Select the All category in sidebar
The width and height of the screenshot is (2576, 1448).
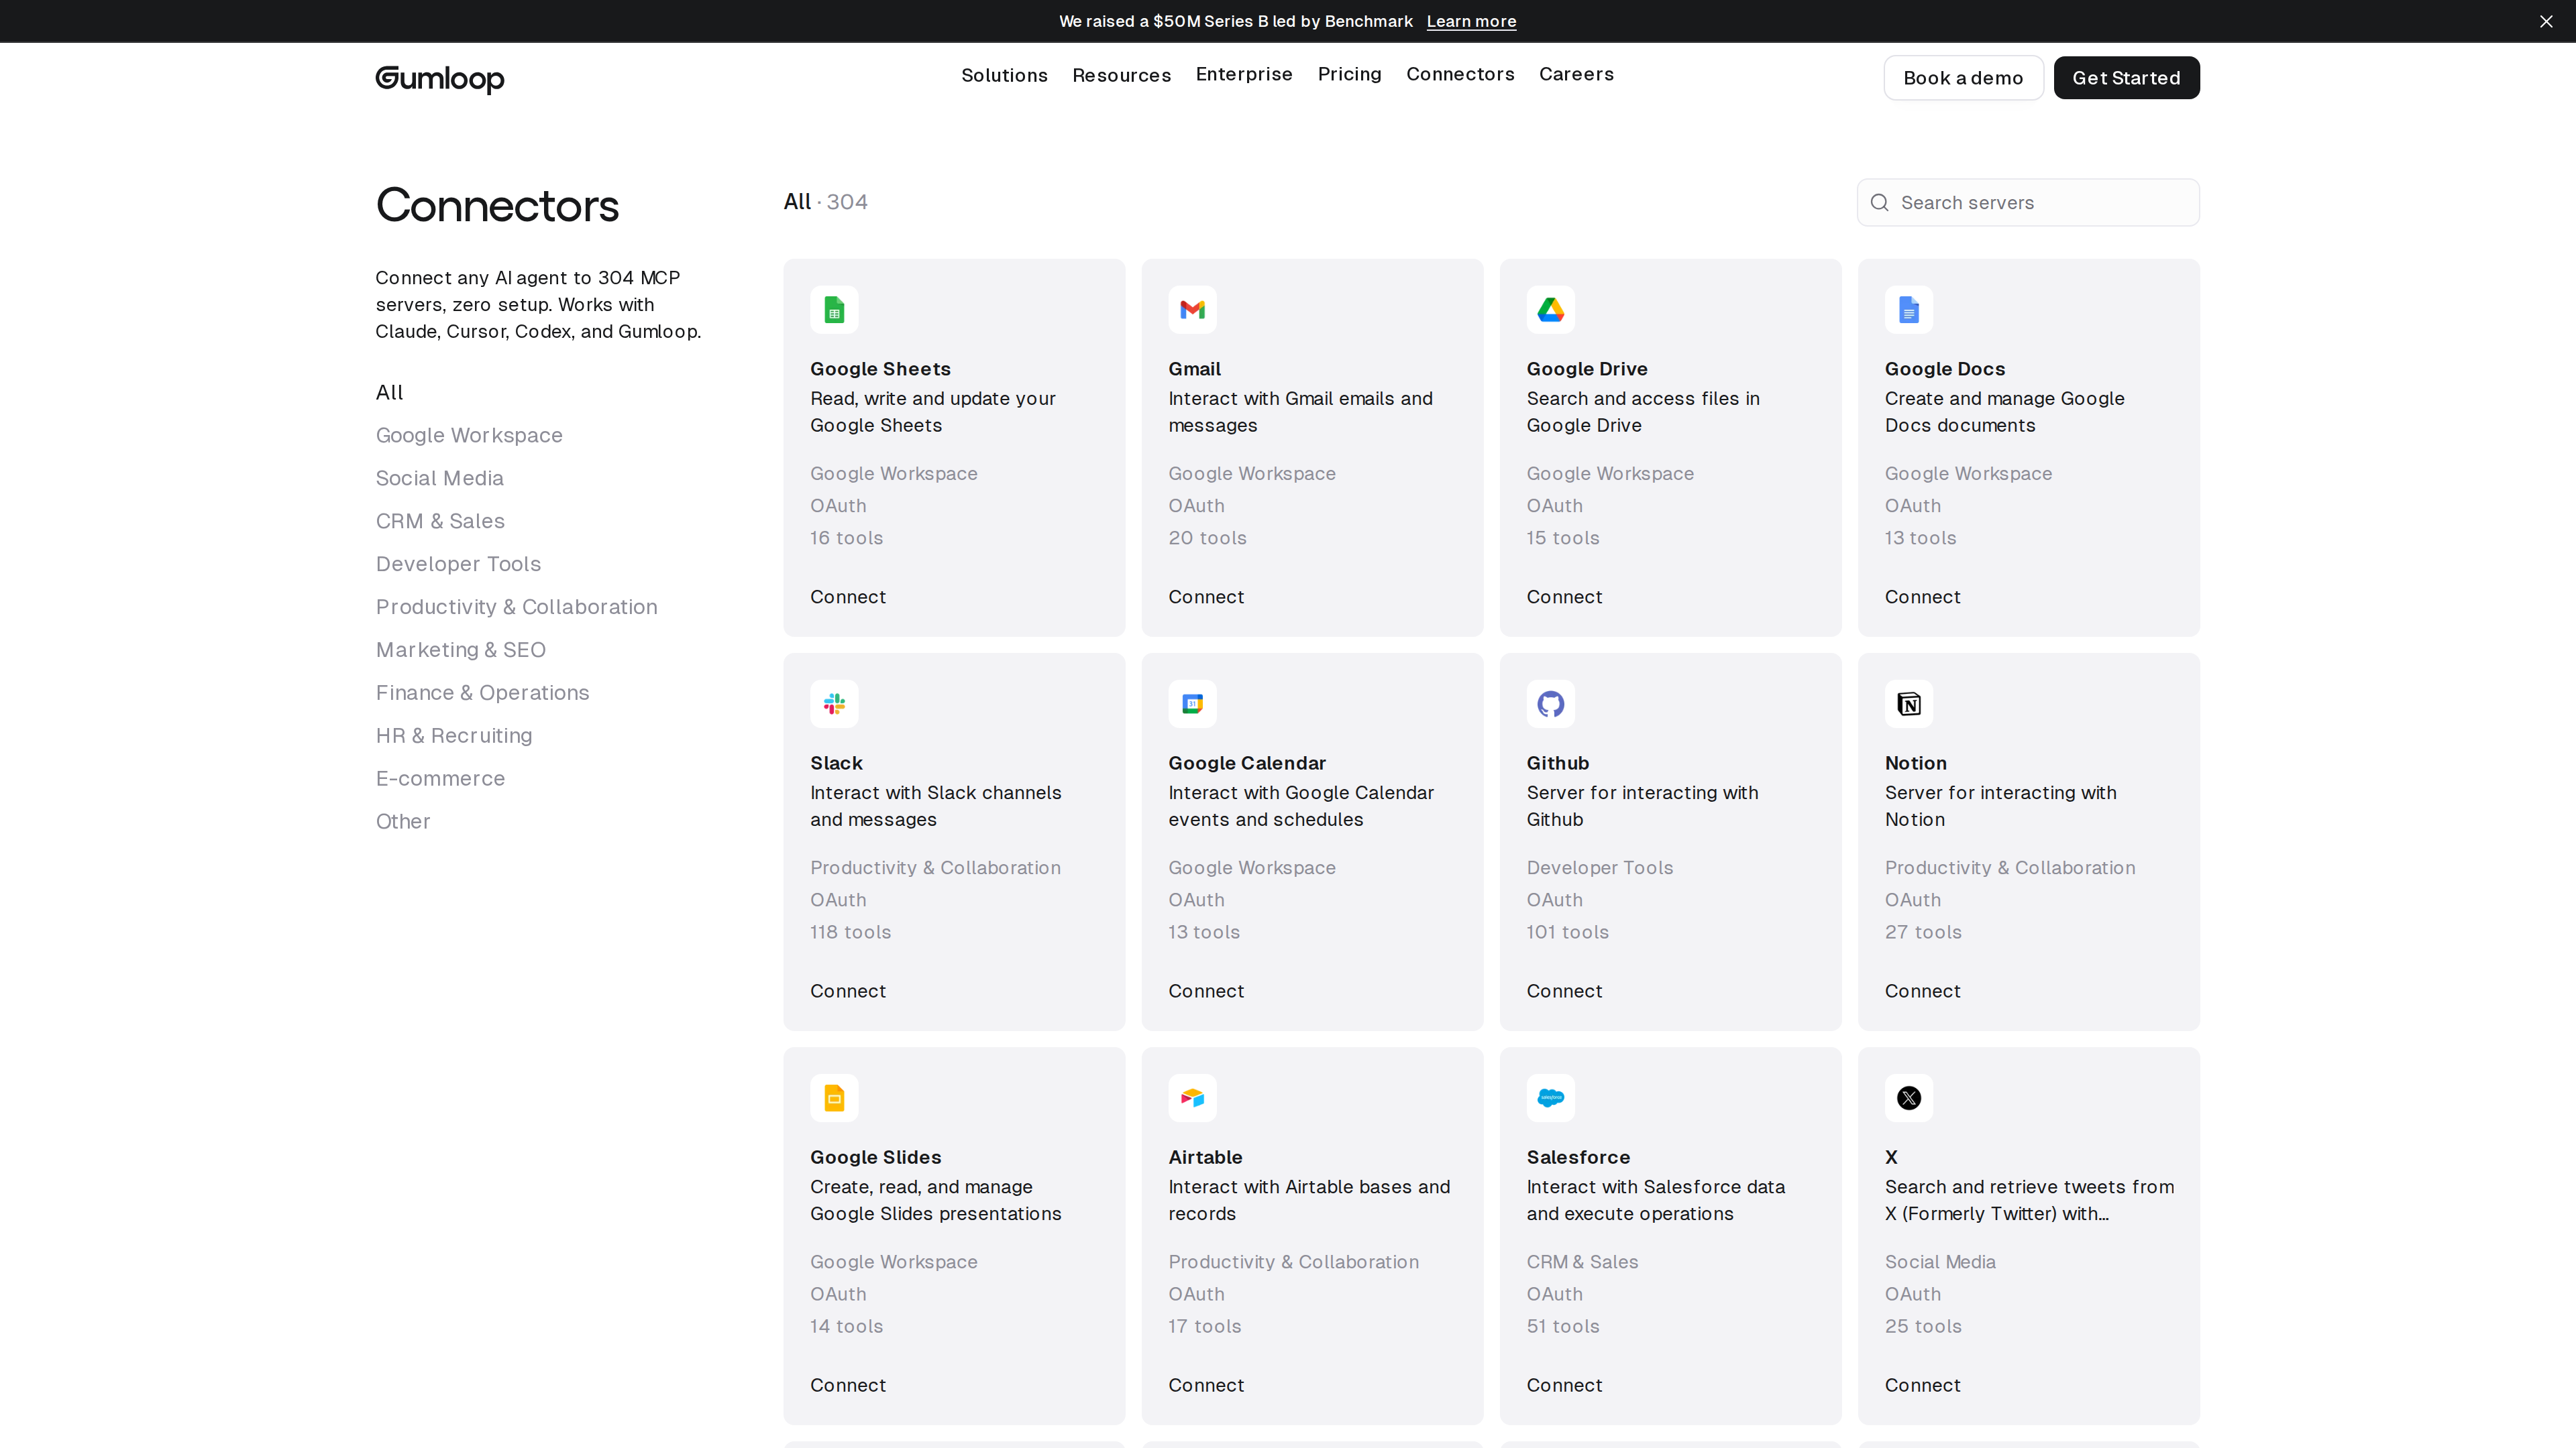point(389,393)
